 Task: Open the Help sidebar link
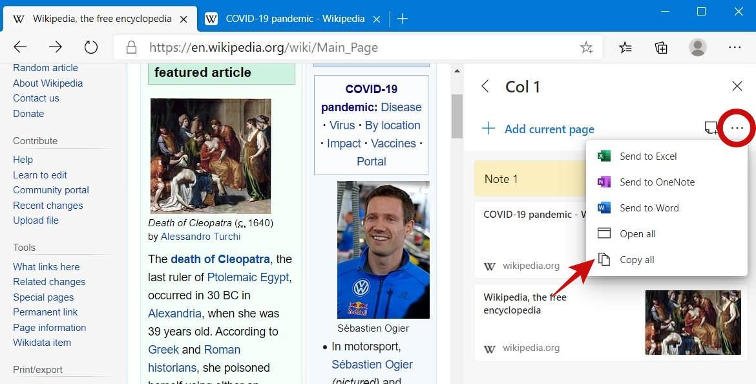[23, 159]
